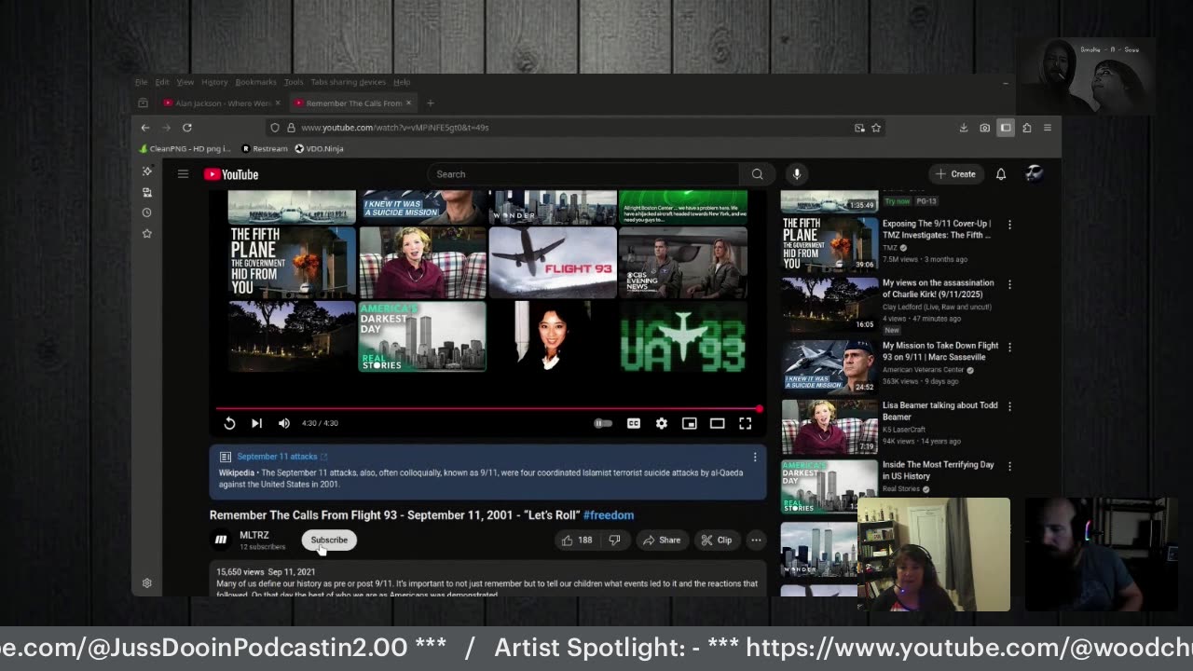The image size is (1193, 671).
Task: Like the video with 188 likes
Action: 578,541
